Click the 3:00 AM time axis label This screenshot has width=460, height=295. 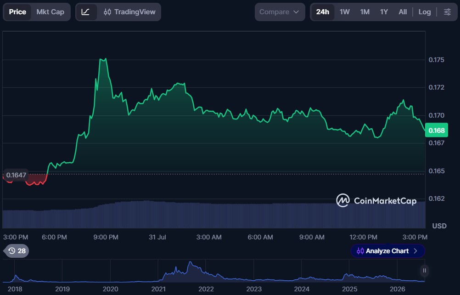pyautogui.click(x=209, y=237)
